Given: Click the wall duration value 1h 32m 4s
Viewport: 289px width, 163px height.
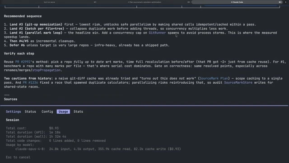Looking at the screenshot, I should coord(57,137).
